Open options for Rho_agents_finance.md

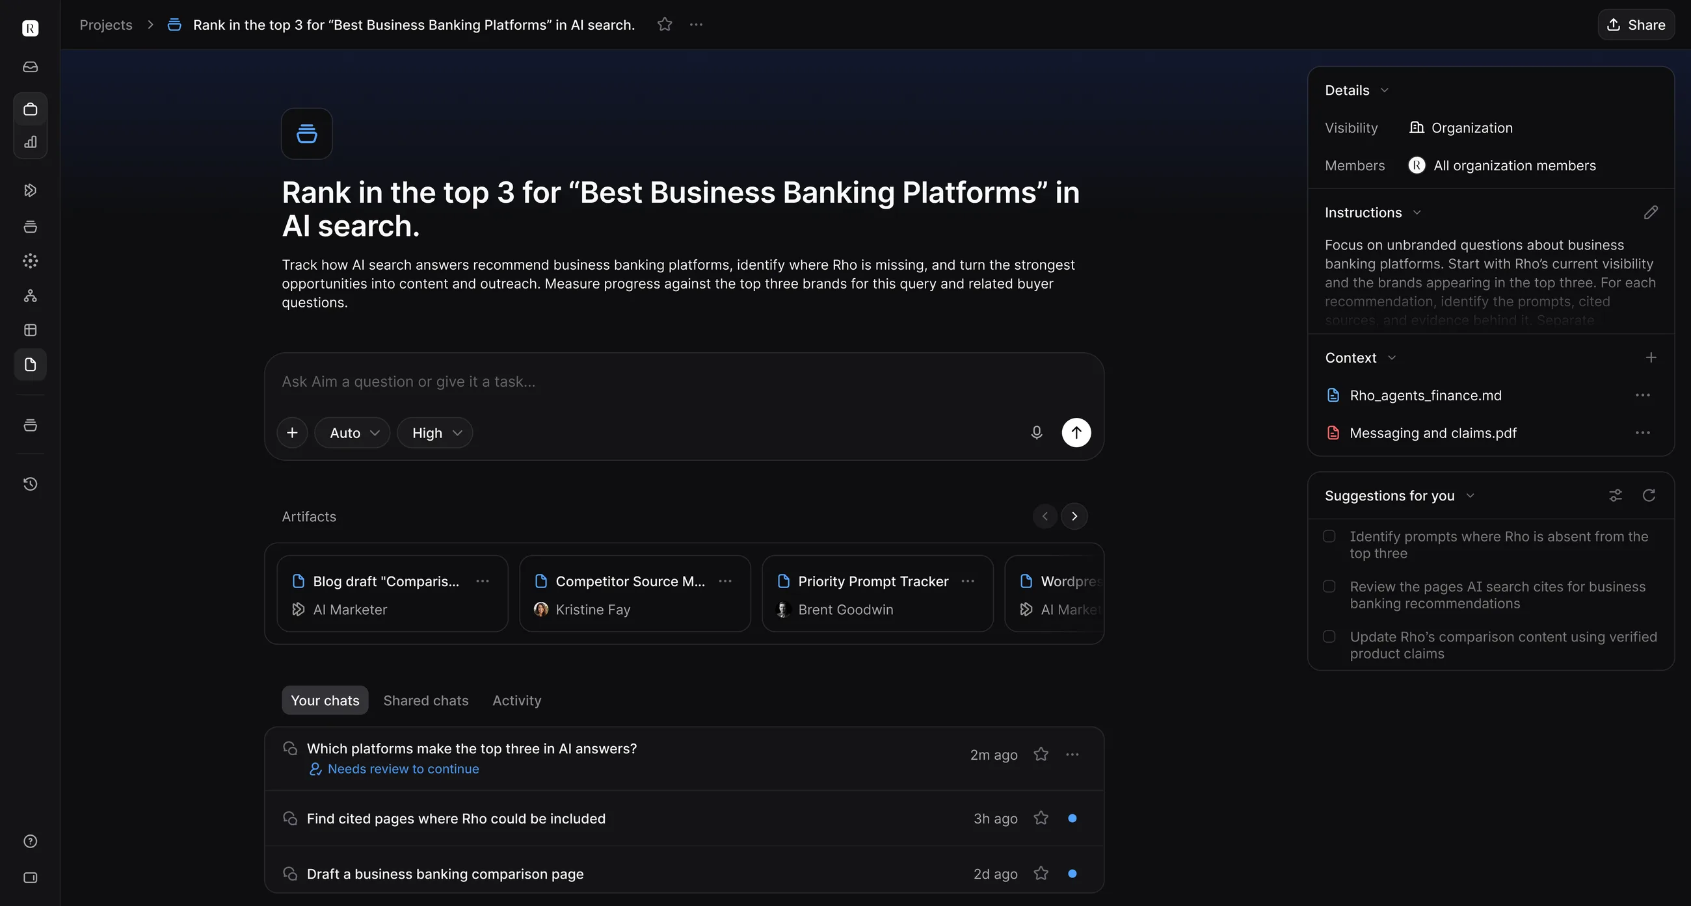[x=1642, y=395]
